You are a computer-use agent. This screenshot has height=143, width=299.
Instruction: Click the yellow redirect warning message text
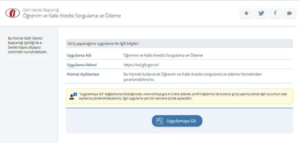(183, 96)
